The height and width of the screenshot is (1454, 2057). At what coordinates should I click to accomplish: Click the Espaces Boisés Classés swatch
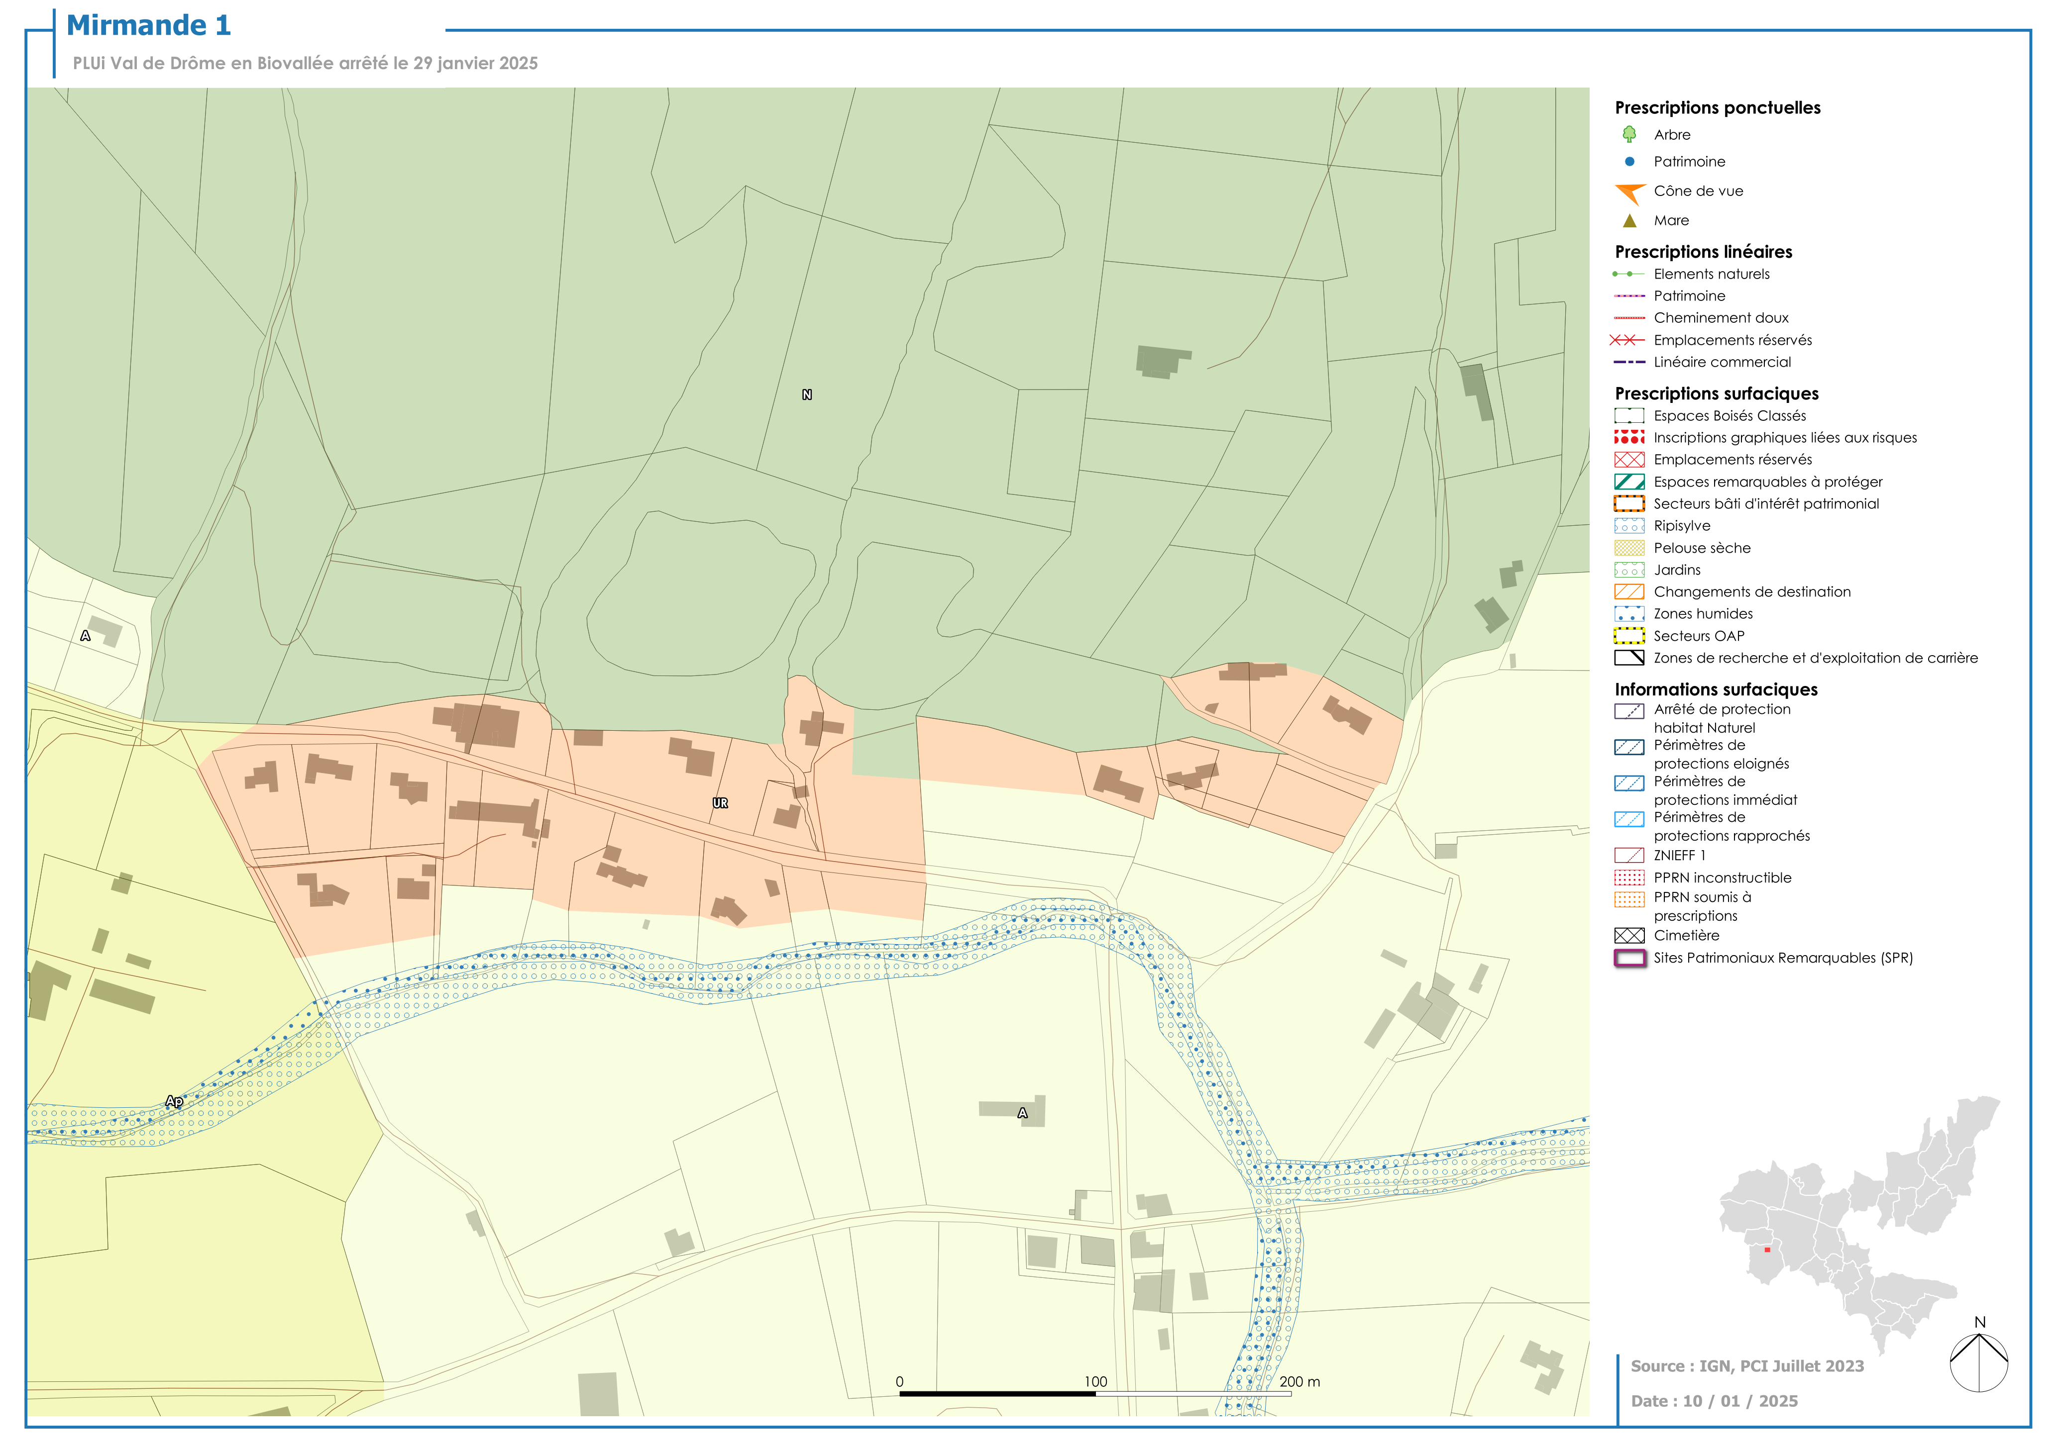click(x=1629, y=415)
